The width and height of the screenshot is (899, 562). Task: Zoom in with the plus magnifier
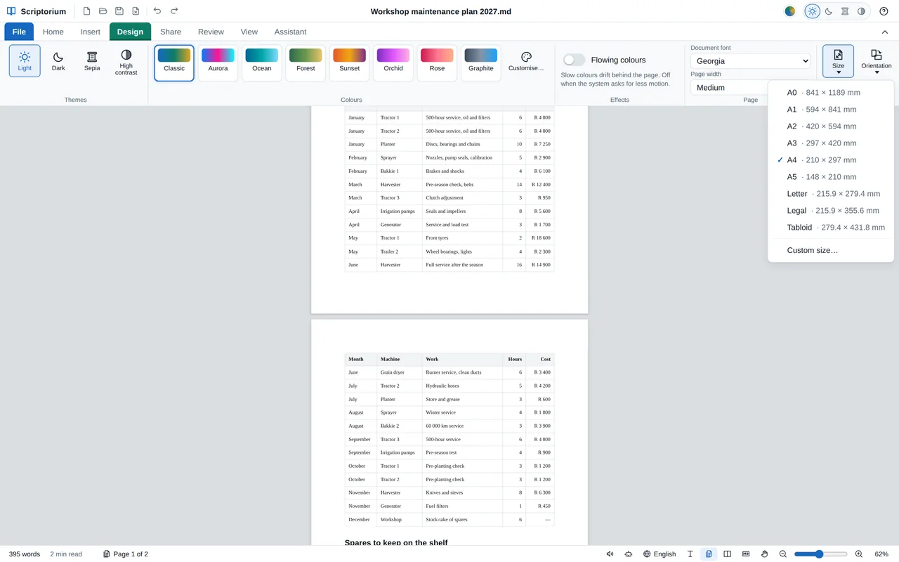[x=859, y=554]
